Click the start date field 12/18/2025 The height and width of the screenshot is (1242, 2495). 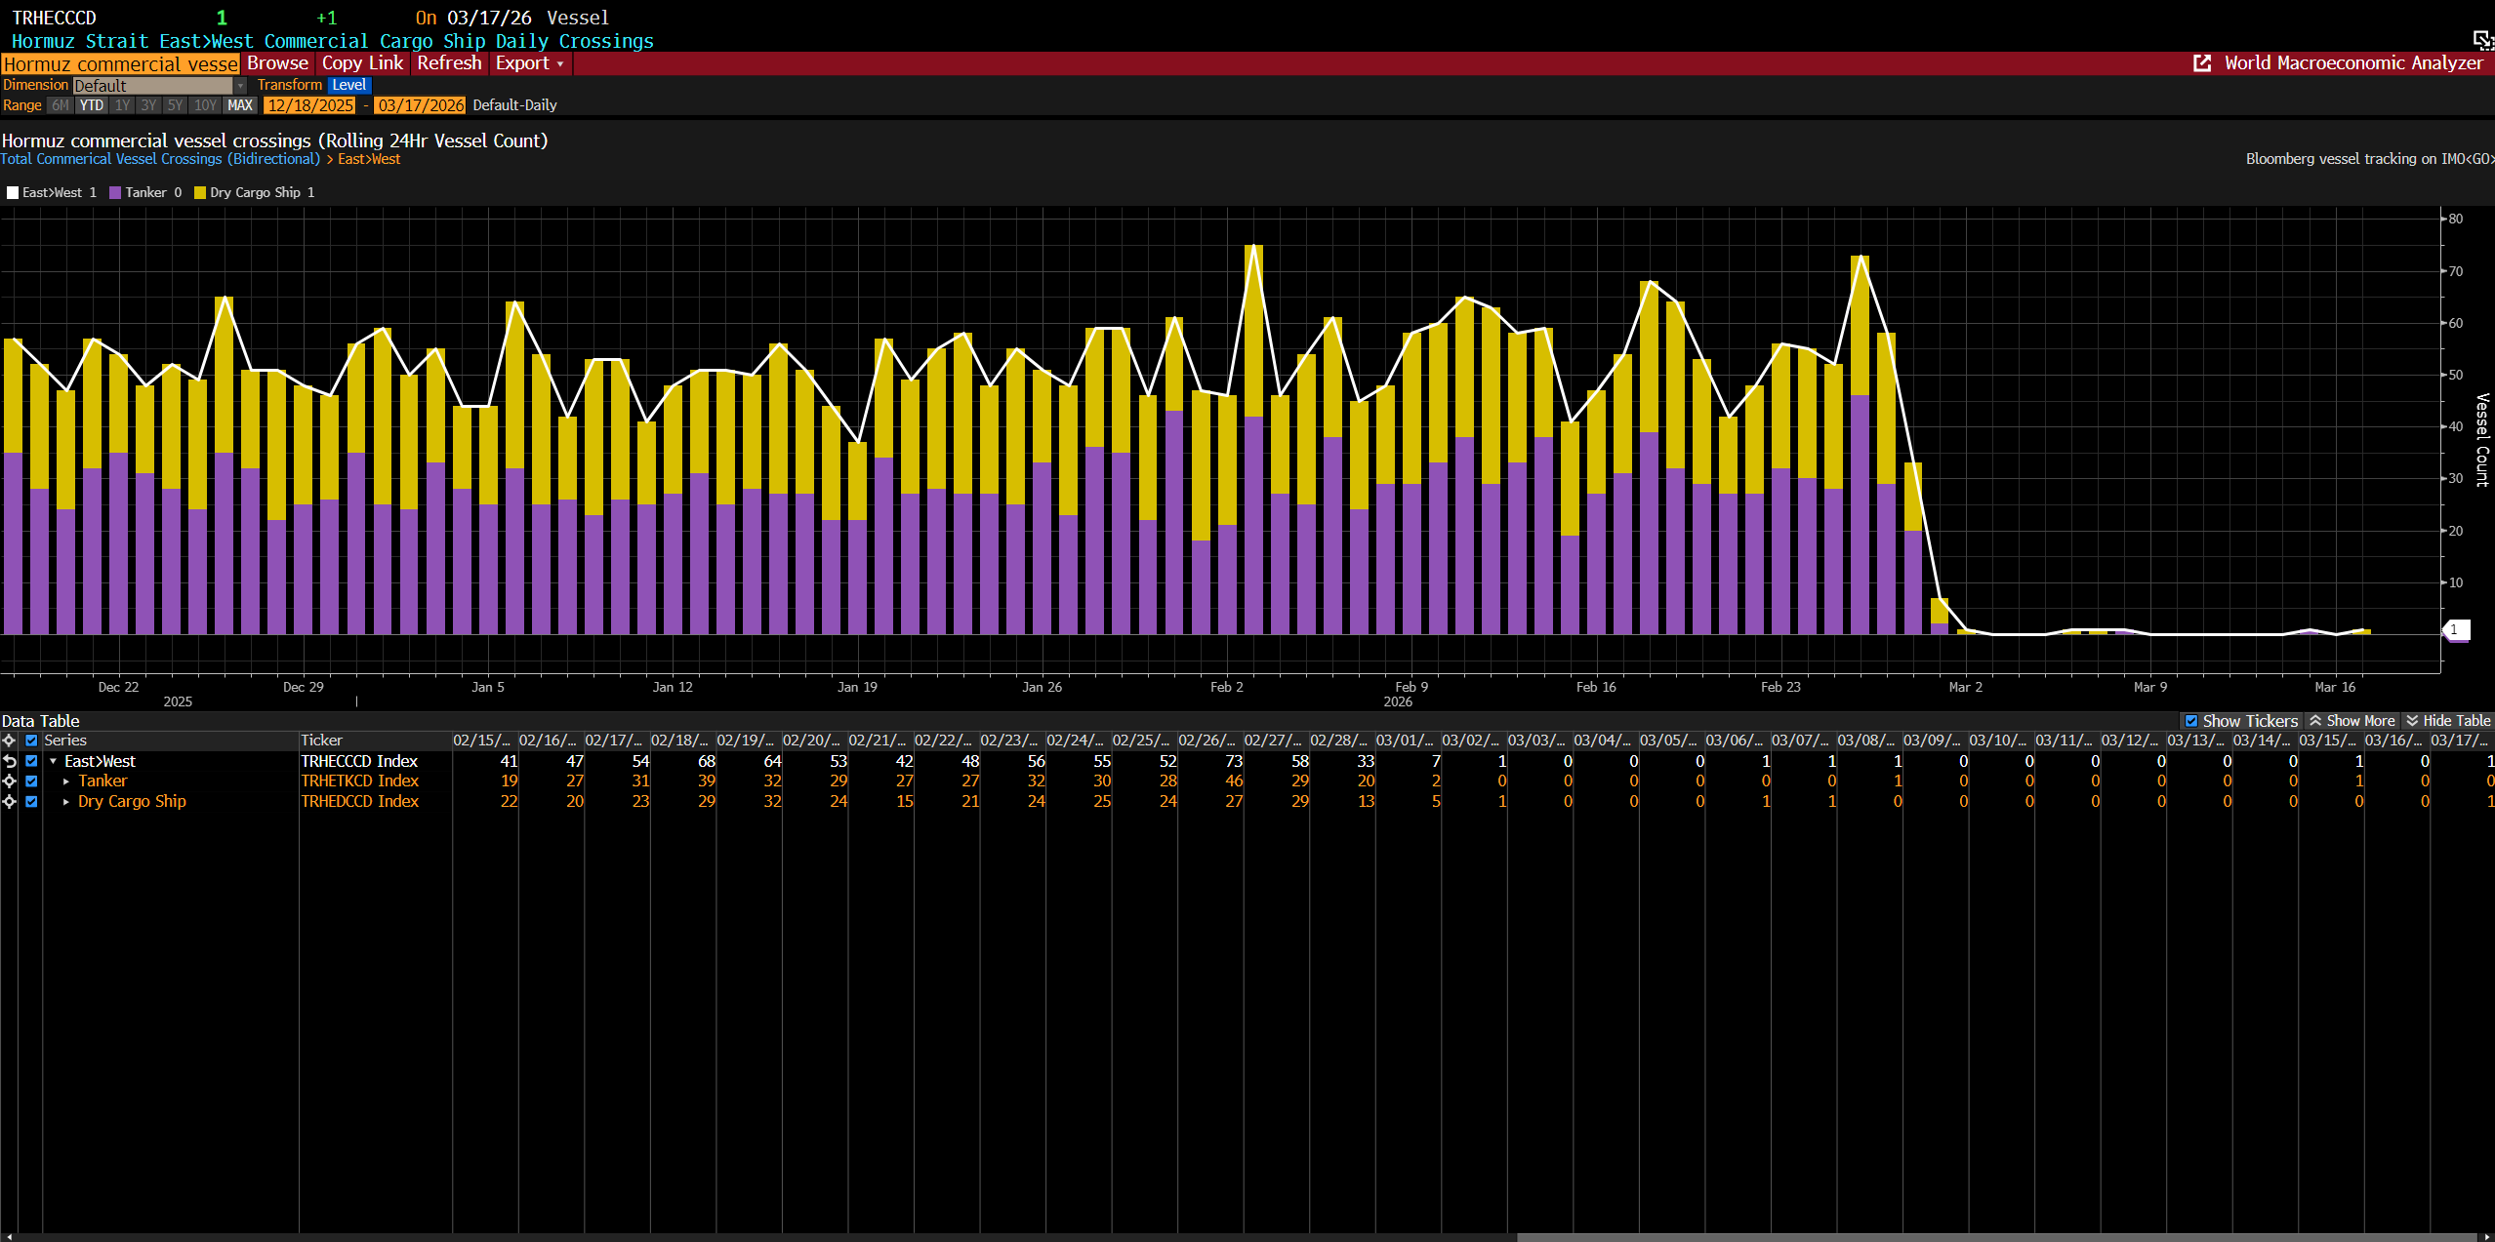(x=310, y=105)
